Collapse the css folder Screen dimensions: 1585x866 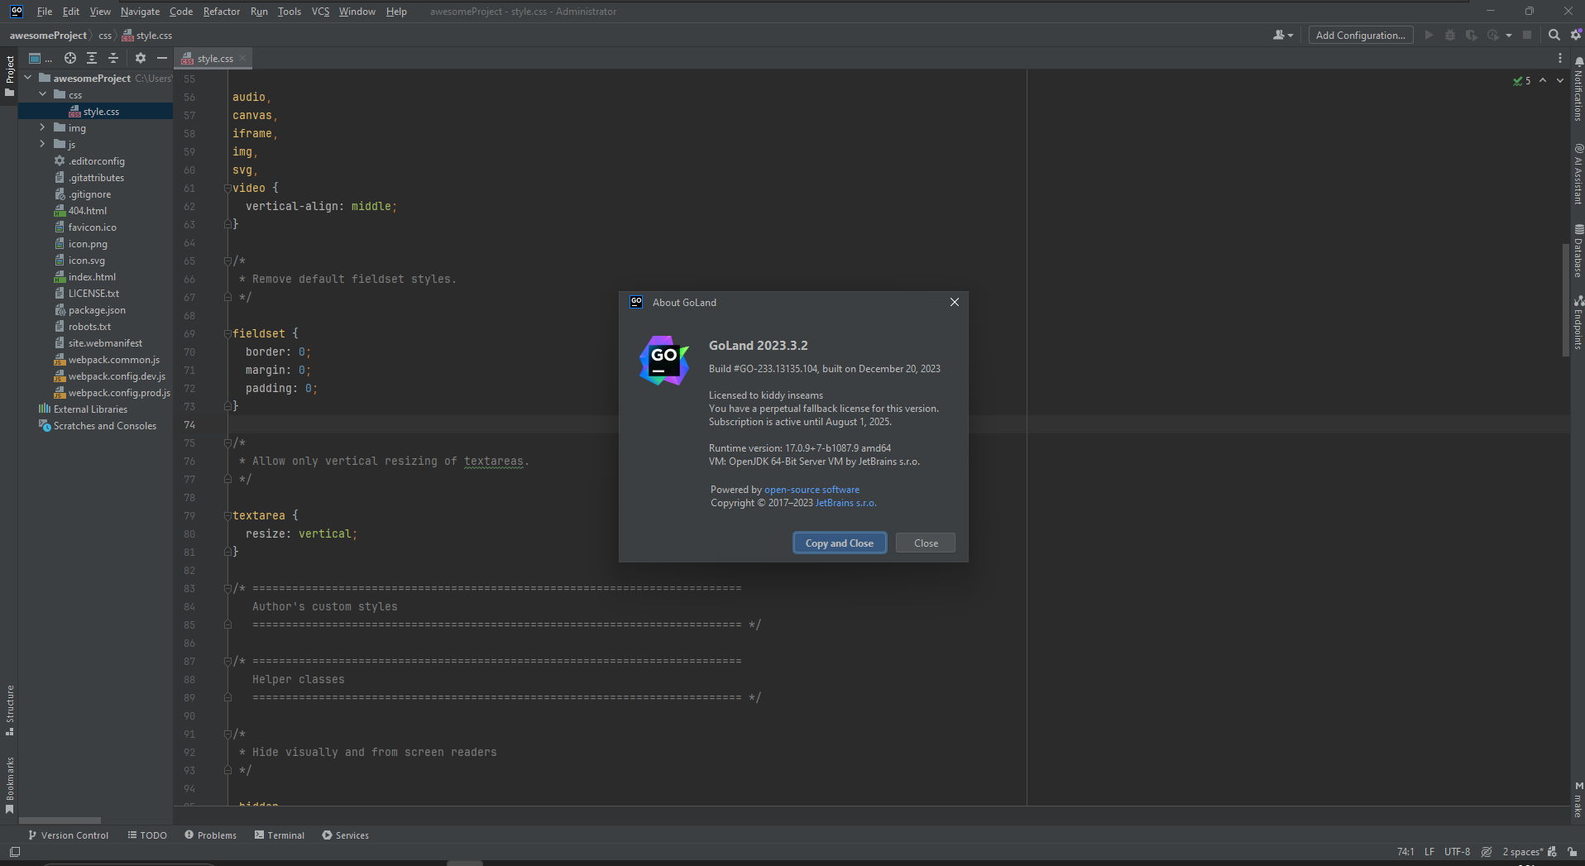(x=42, y=94)
